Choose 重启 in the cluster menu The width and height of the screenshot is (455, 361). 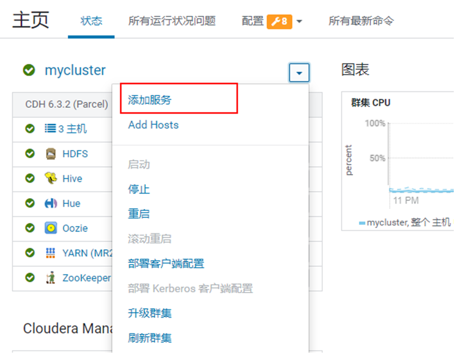point(139,214)
